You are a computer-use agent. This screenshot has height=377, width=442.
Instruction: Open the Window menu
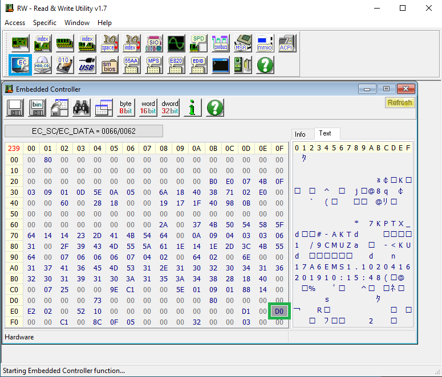click(76, 23)
